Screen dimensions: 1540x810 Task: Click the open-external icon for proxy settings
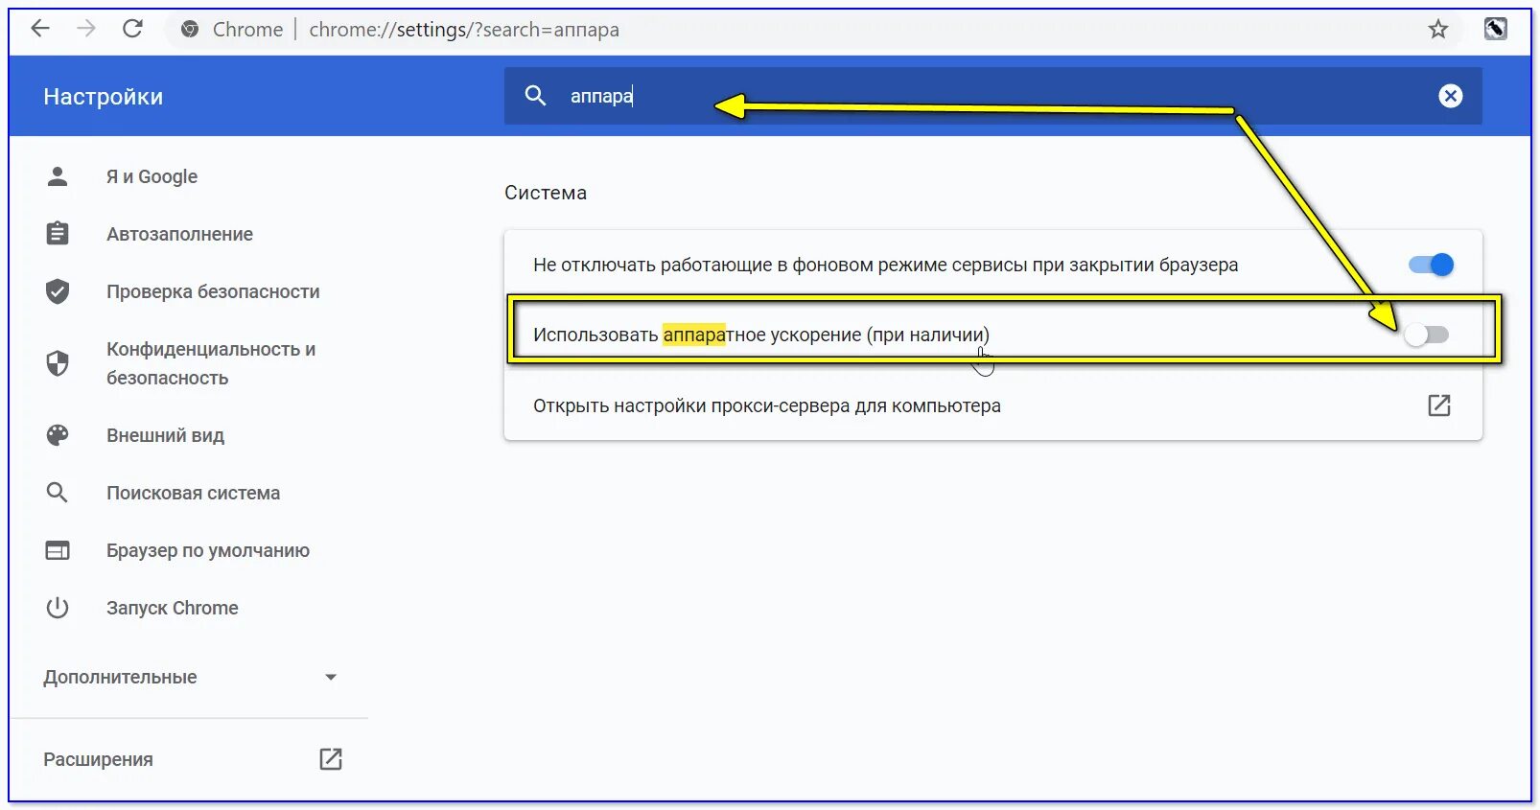(x=1438, y=405)
